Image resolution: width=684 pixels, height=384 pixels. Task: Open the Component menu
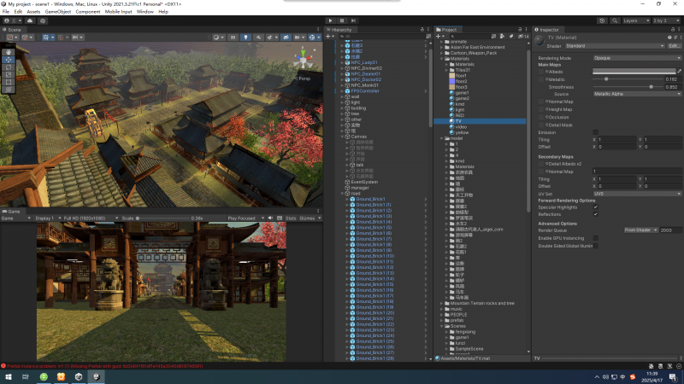[x=88, y=12]
